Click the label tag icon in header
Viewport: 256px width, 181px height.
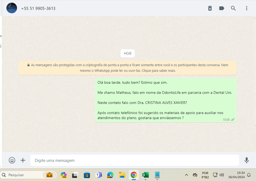tap(222, 8)
